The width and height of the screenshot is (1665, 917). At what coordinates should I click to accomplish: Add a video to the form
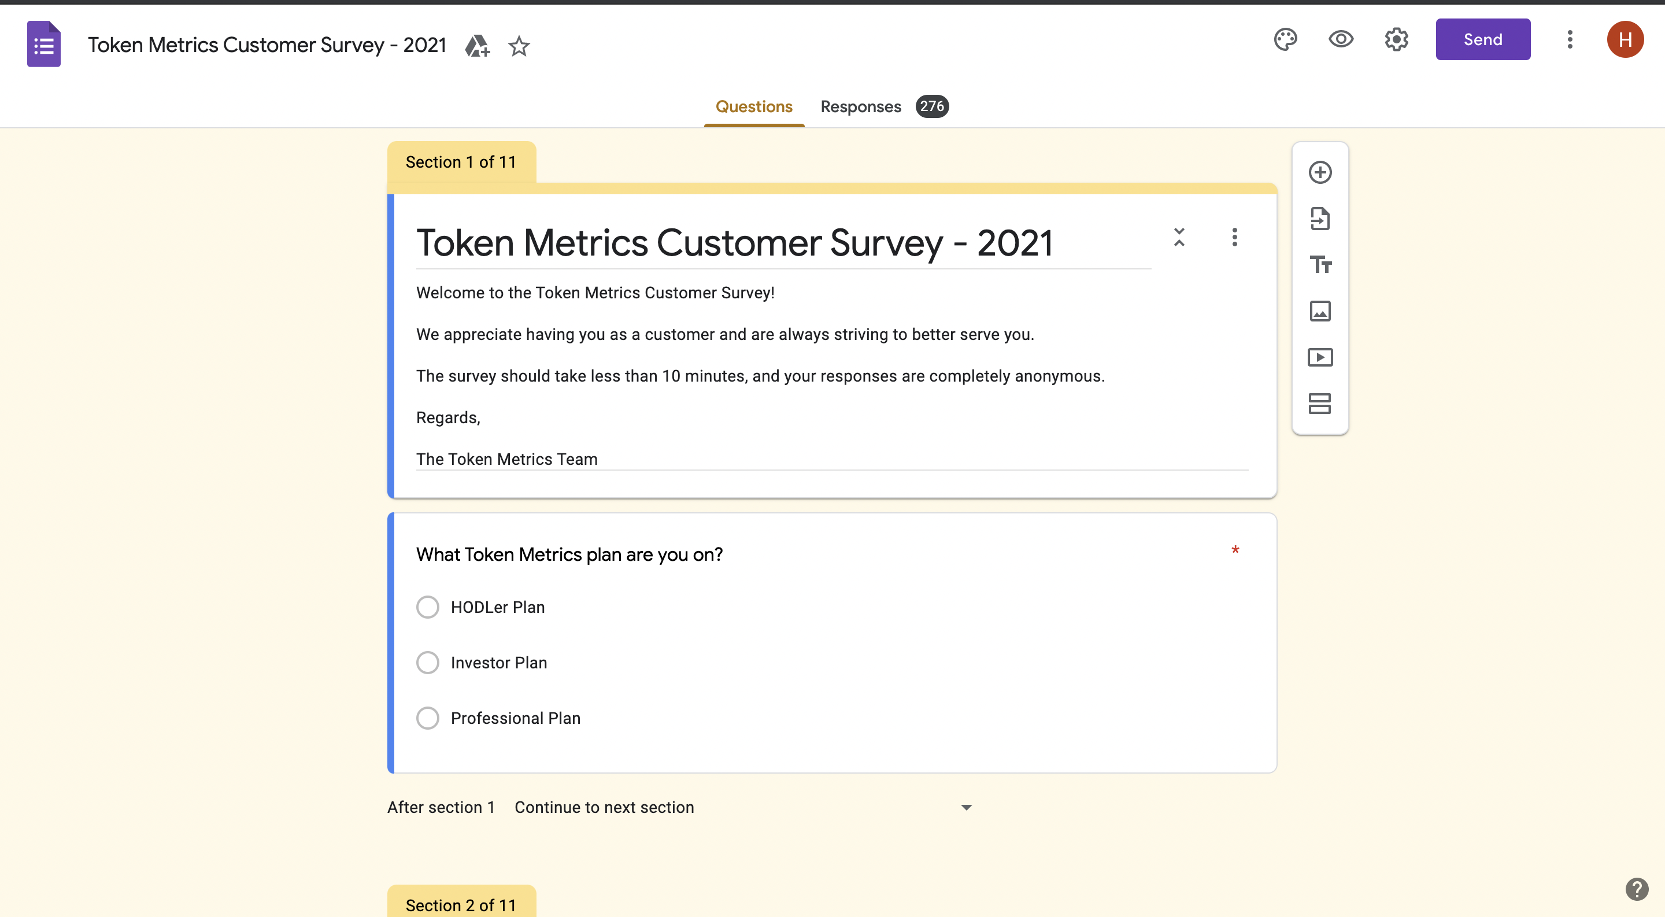click(x=1320, y=357)
